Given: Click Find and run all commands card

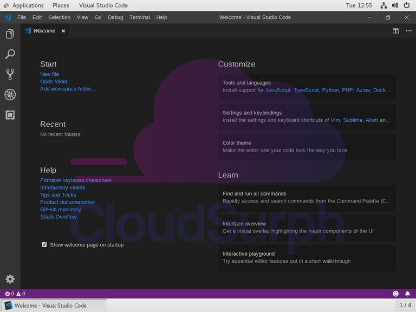Looking at the screenshot, I should 307,198.
